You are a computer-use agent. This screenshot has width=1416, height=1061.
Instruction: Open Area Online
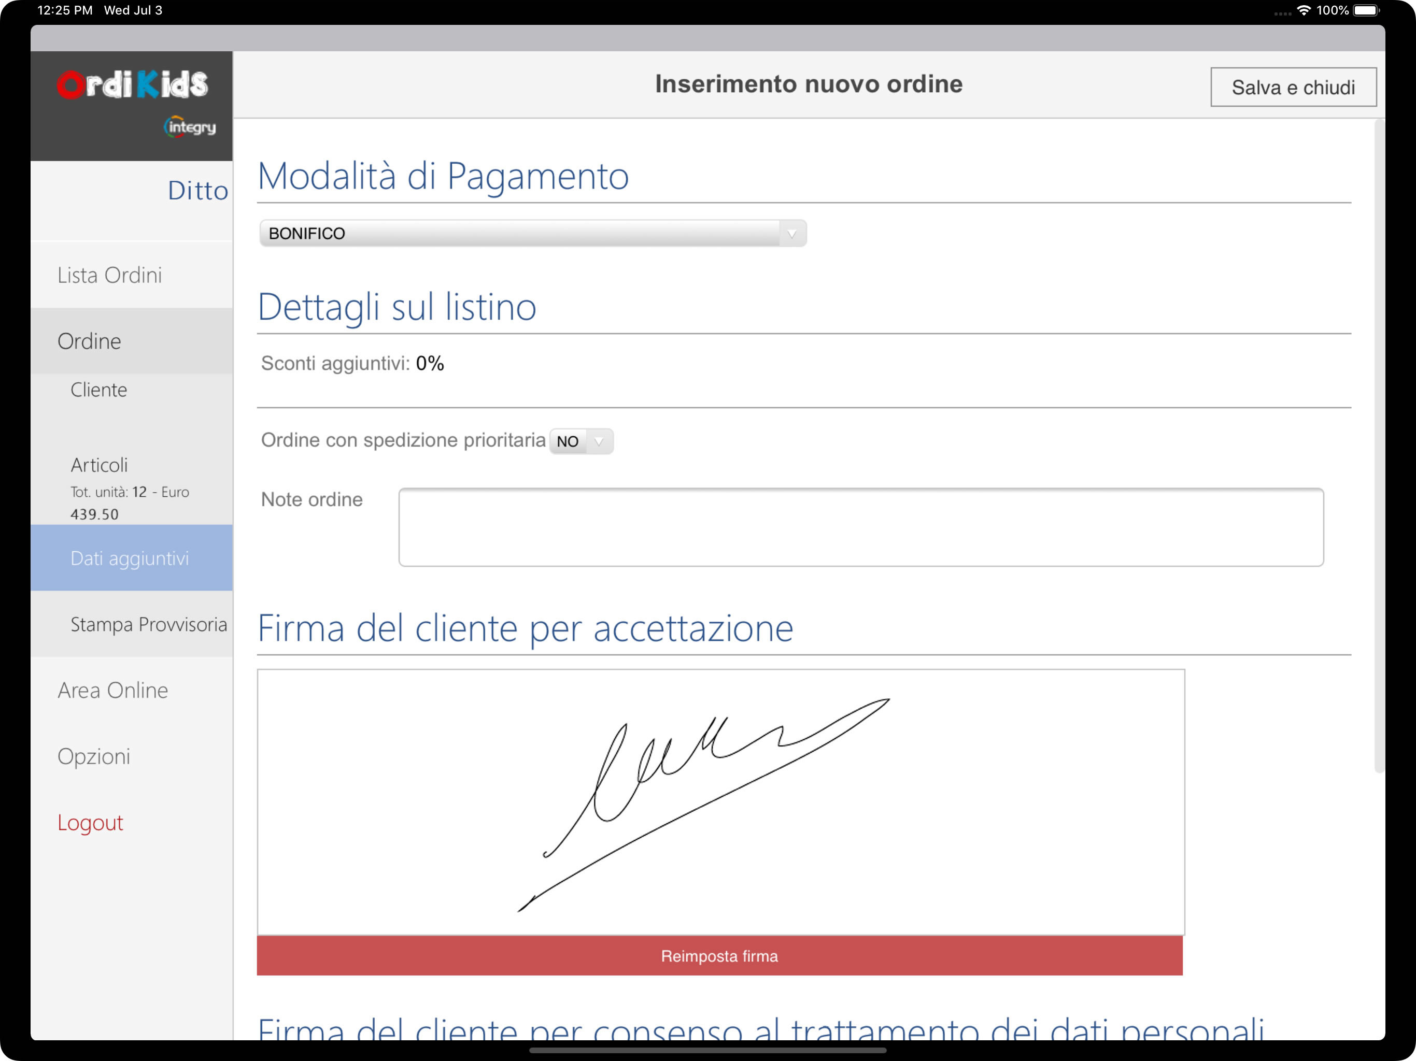pyautogui.click(x=112, y=690)
